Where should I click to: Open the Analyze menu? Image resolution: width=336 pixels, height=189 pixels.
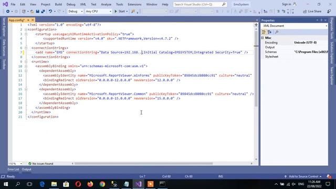point(106,4)
